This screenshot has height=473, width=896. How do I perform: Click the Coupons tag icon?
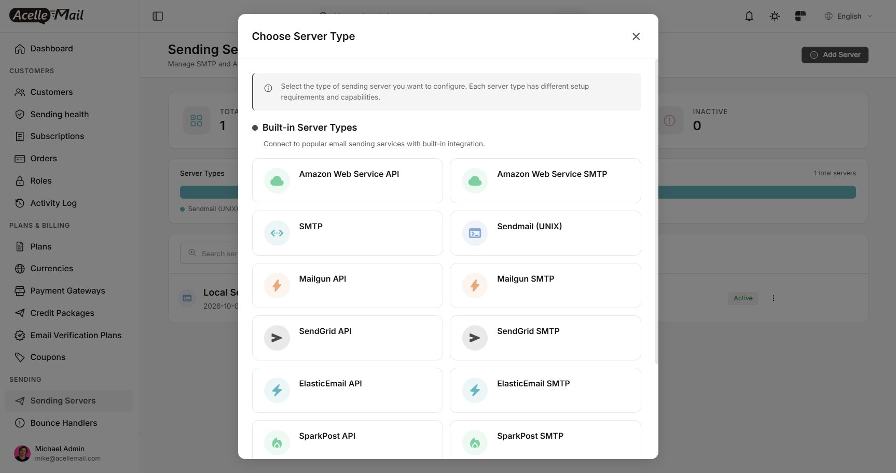20,357
